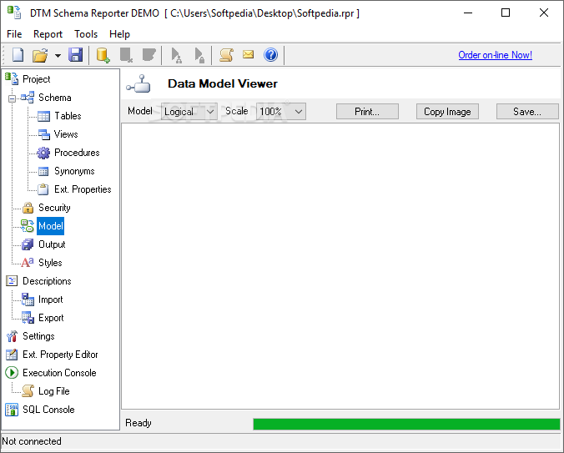Select the Views tree item
The width and height of the screenshot is (564, 453).
[66, 134]
